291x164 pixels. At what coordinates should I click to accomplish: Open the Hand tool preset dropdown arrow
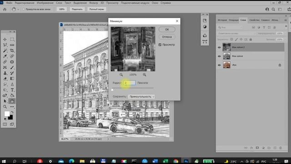point(18,9)
